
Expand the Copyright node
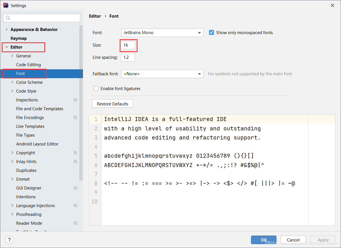12,153
